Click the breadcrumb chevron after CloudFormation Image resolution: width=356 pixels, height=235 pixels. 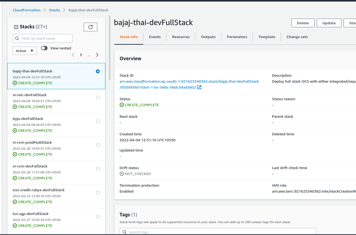[x=45, y=10]
